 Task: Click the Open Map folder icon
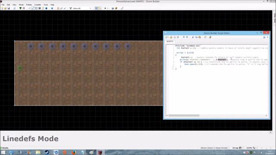click(5, 8)
